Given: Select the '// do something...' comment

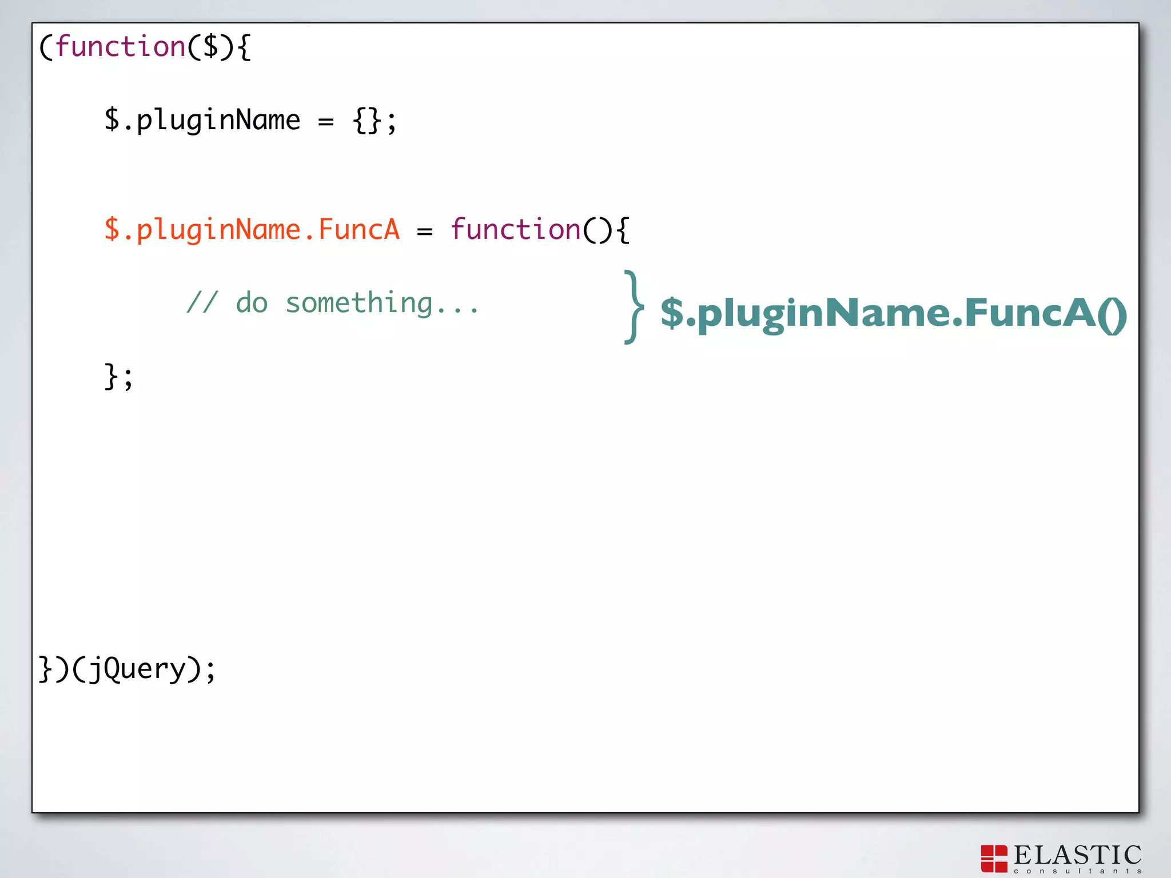Looking at the screenshot, I should coord(332,303).
